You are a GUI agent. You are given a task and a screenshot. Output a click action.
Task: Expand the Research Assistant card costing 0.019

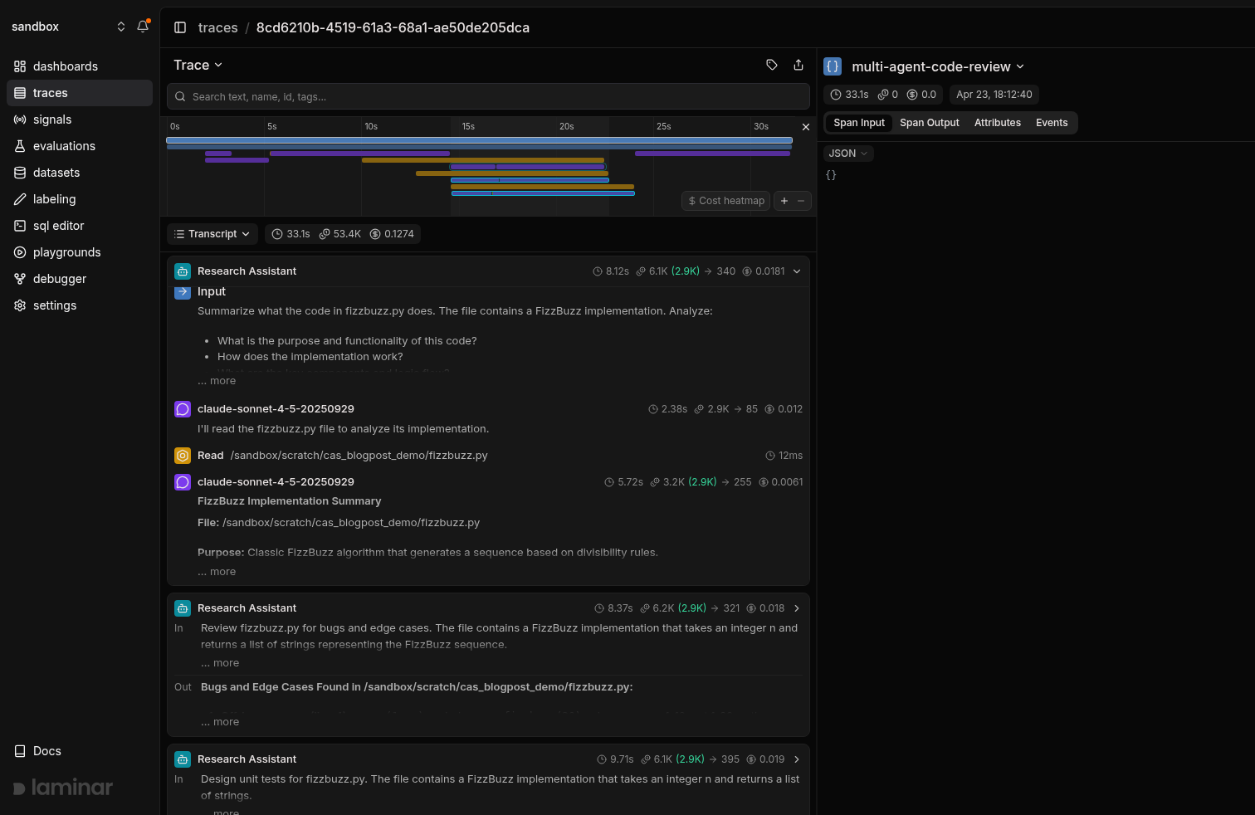[797, 759]
